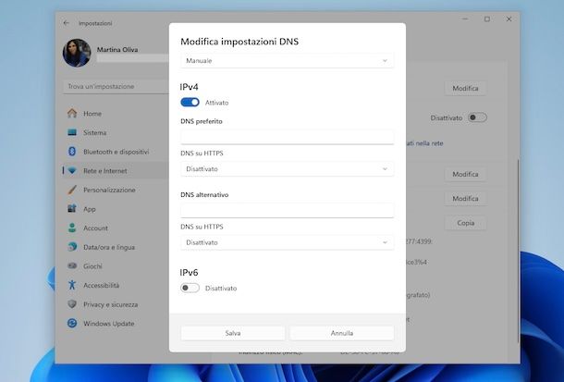Click the Privacy e sicurezza shield icon
The height and width of the screenshot is (382, 564).
click(x=72, y=304)
